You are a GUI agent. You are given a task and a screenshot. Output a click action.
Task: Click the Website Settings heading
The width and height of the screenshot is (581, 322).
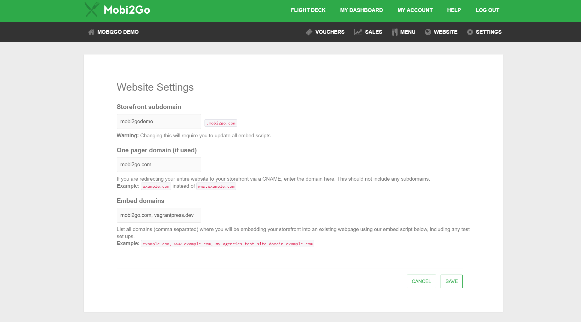pos(155,87)
